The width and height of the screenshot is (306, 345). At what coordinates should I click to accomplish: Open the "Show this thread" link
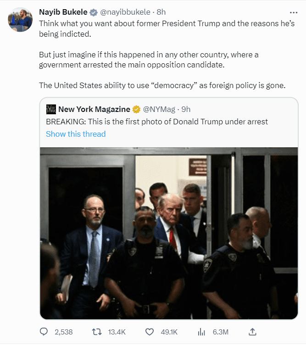click(76, 134)
